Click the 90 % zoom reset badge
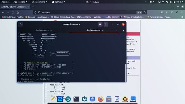185x104 pixels. pos(139,12)
